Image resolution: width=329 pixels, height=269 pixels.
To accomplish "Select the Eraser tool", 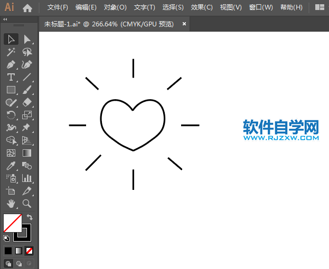I will click(27, 102).
